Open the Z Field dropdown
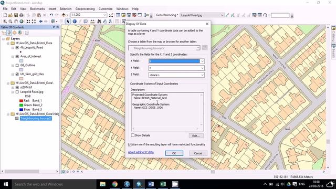This screenshot has height=189, width=336. coord(202,75)
